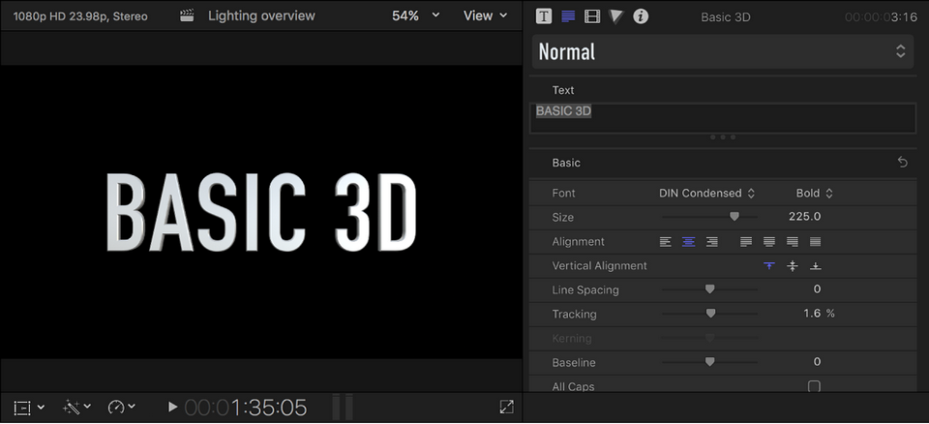Show the Info inspector icon
The image size is (929, 424).
point(641,16)
